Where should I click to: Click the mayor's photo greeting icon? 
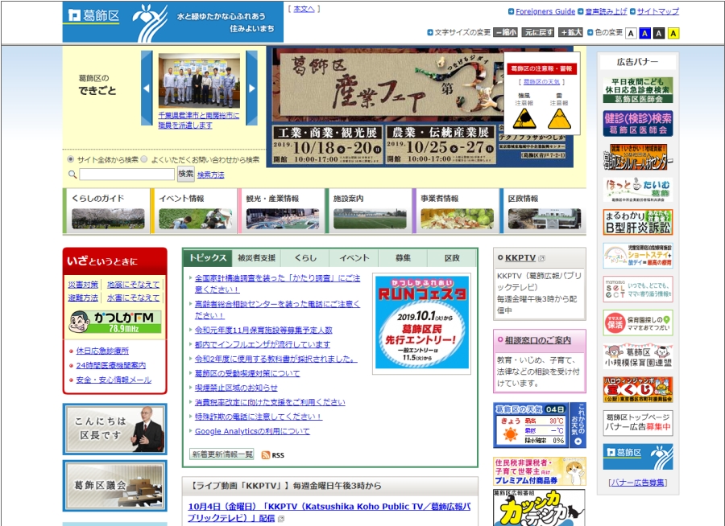(x=114, y=429)
